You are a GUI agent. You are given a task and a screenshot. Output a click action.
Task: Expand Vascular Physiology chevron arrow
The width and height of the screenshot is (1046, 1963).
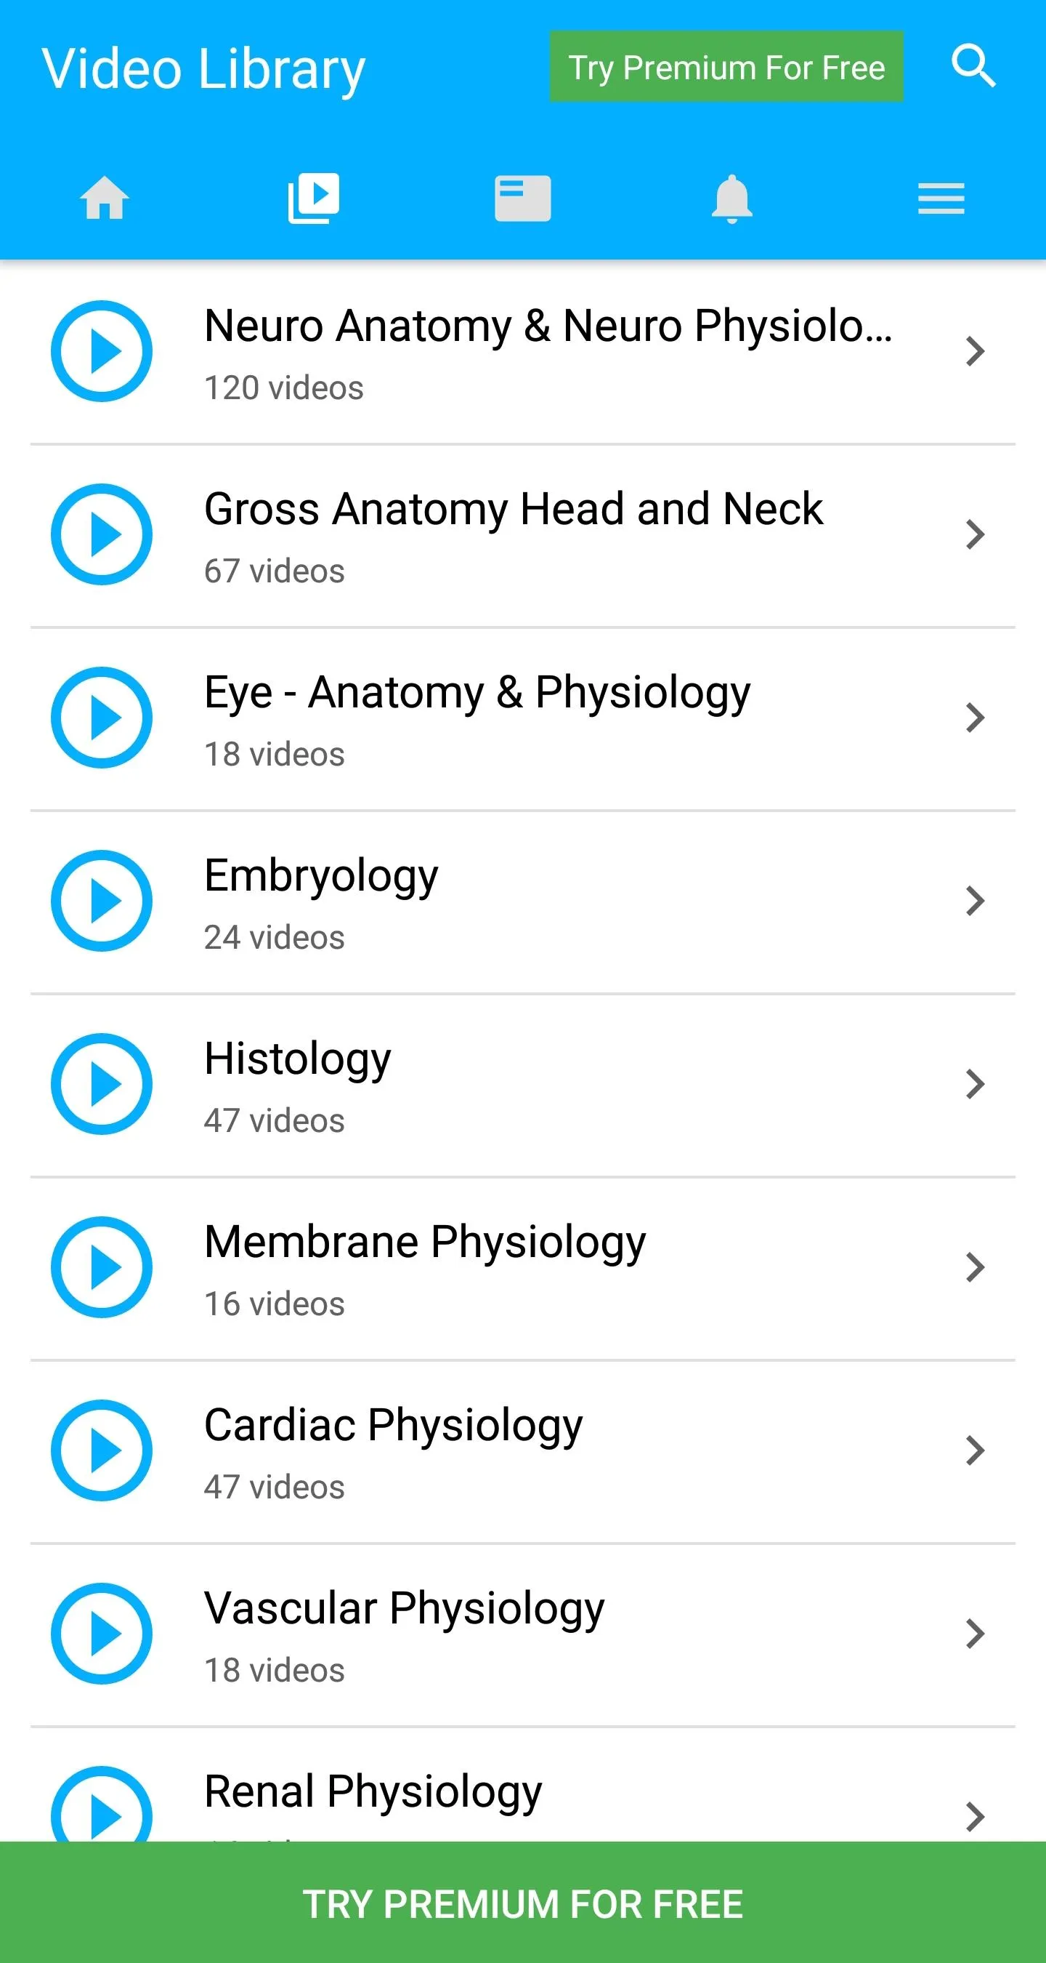[x=974, y=1633]
